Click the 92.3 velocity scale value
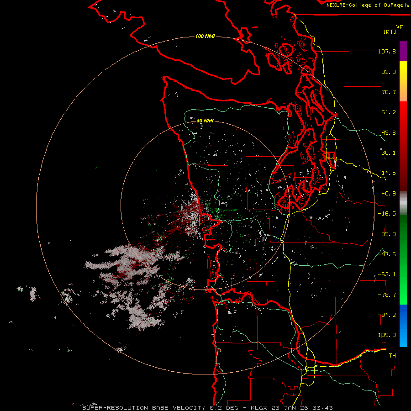The image size is (411, 411). click(x=389, y=72)
